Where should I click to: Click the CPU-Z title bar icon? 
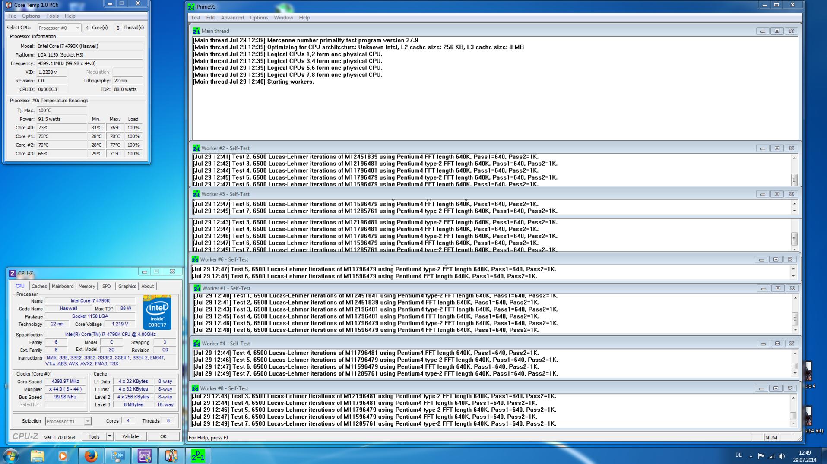tap(13, 273)
